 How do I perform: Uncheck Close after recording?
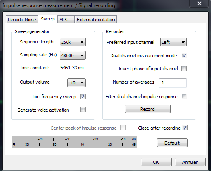click(x=185, y=128)
